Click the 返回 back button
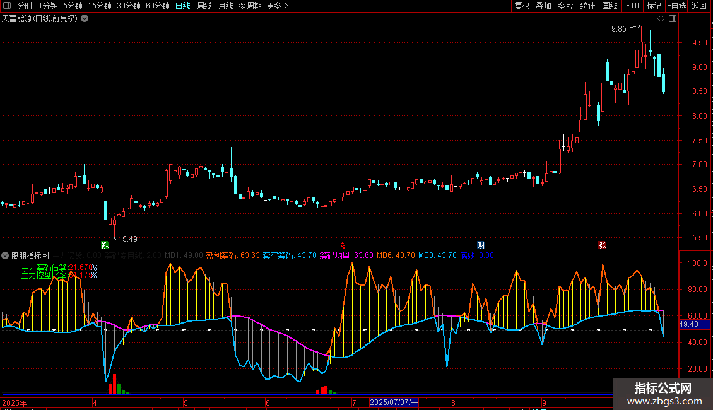This screenshot has width=713, height=410. point(699,6)
